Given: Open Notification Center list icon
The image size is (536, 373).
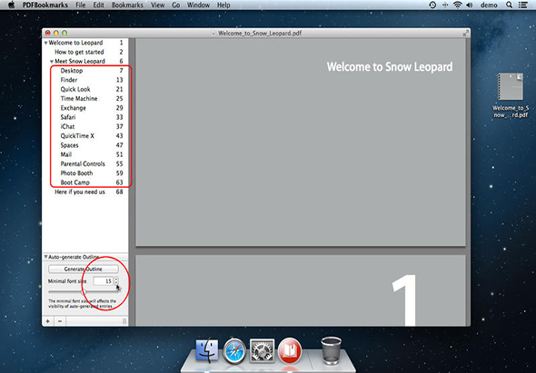Looking at the screenshot, I should click(522, 5).
